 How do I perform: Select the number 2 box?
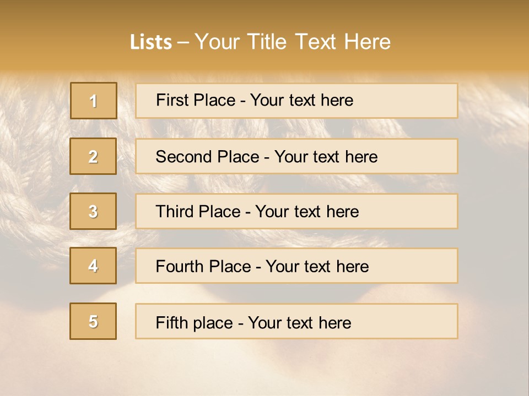tap(93, 156)
